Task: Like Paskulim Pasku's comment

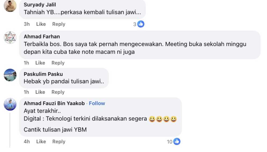Action: pyautogui.click(x=40, y=92)
